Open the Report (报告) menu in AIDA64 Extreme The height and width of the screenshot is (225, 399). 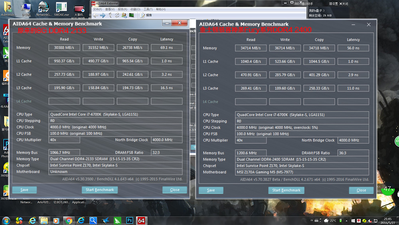coord(122,9)
